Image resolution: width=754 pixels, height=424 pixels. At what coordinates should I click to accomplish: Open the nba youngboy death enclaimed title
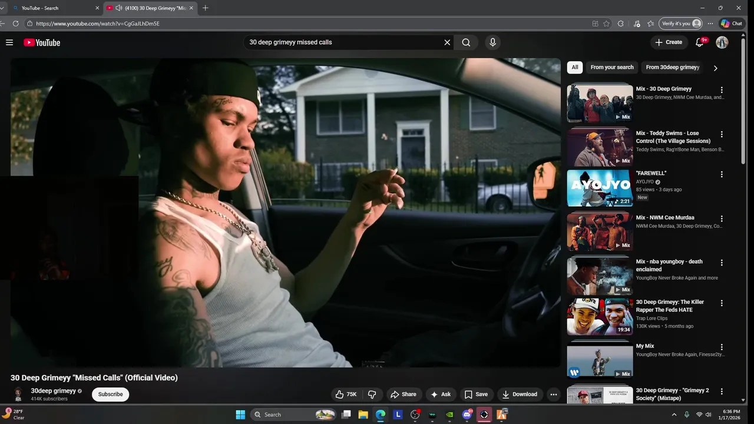point(669,266)
